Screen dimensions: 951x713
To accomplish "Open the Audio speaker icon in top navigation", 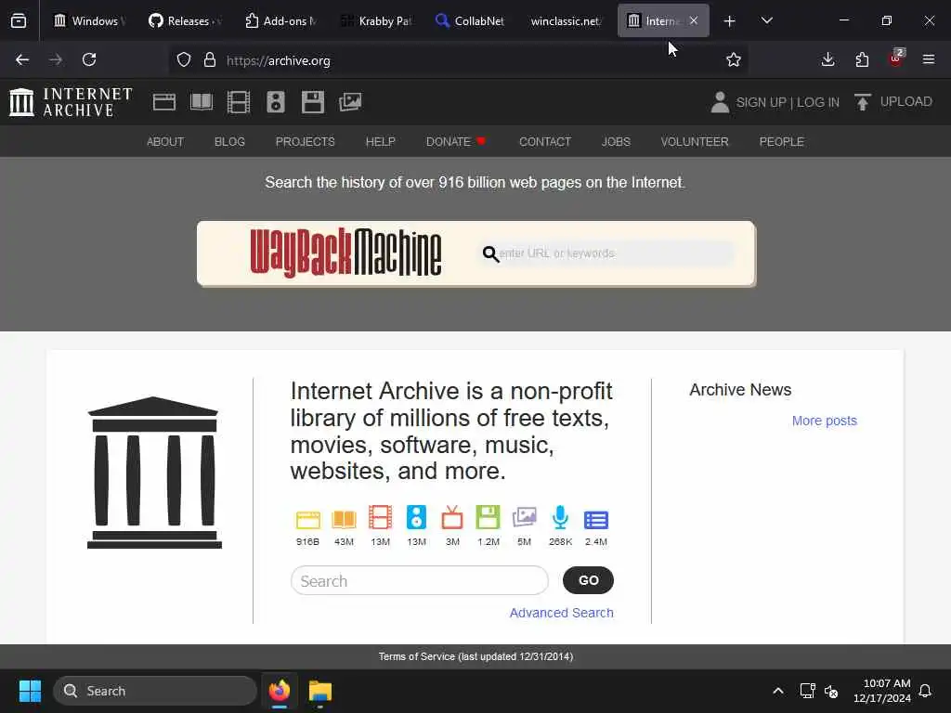I will [x=275, y=102].
